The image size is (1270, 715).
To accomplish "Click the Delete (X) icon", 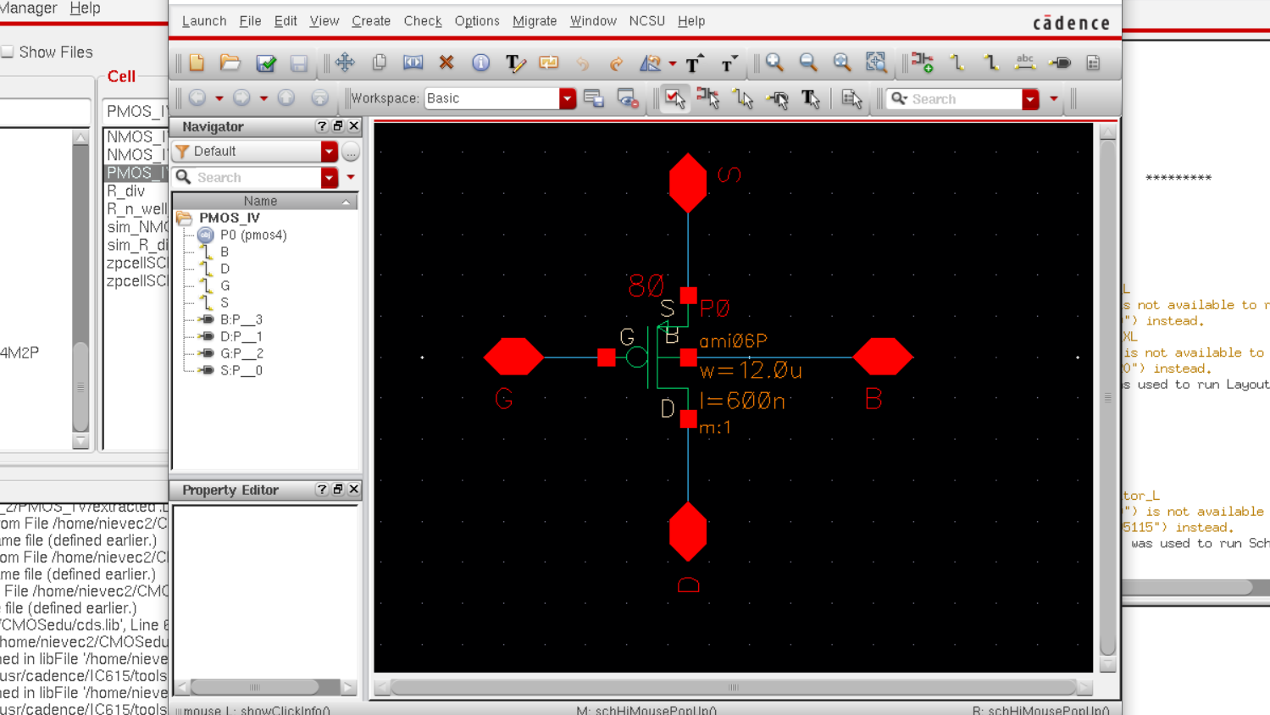I will coord(446,63).
